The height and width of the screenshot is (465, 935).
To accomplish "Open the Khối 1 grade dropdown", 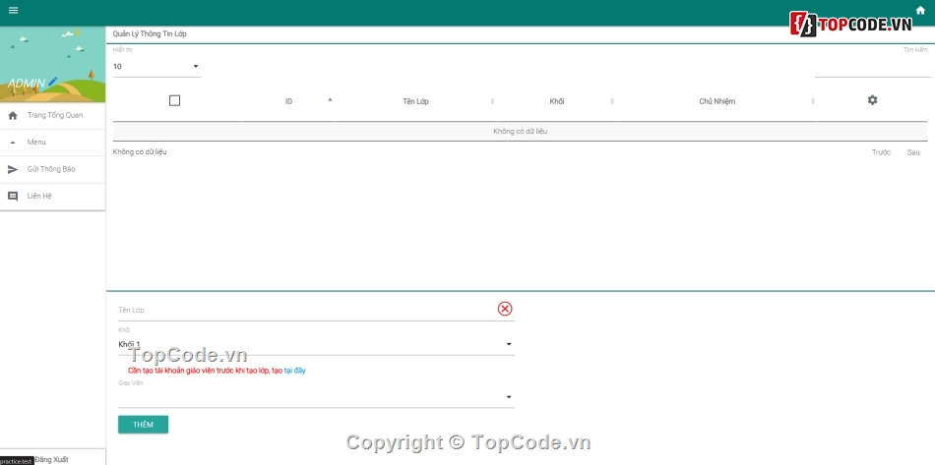I will tap(316, 344).
